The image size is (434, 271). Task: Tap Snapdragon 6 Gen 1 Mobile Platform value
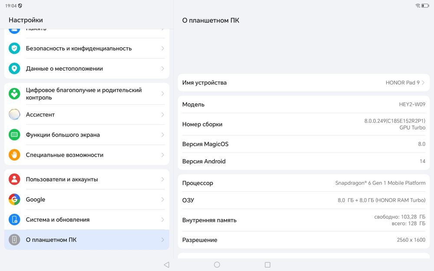click(380, 183)
